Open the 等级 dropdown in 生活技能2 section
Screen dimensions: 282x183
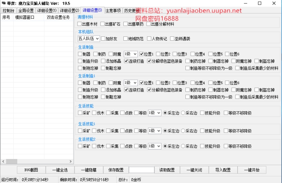(155, 146)
